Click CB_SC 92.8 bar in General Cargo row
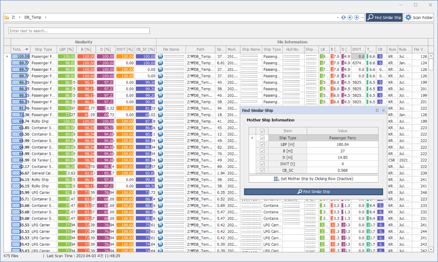Image resolution: width=438 pixels, height=262 pixels. pyautogui.click(x=145, y=173)
